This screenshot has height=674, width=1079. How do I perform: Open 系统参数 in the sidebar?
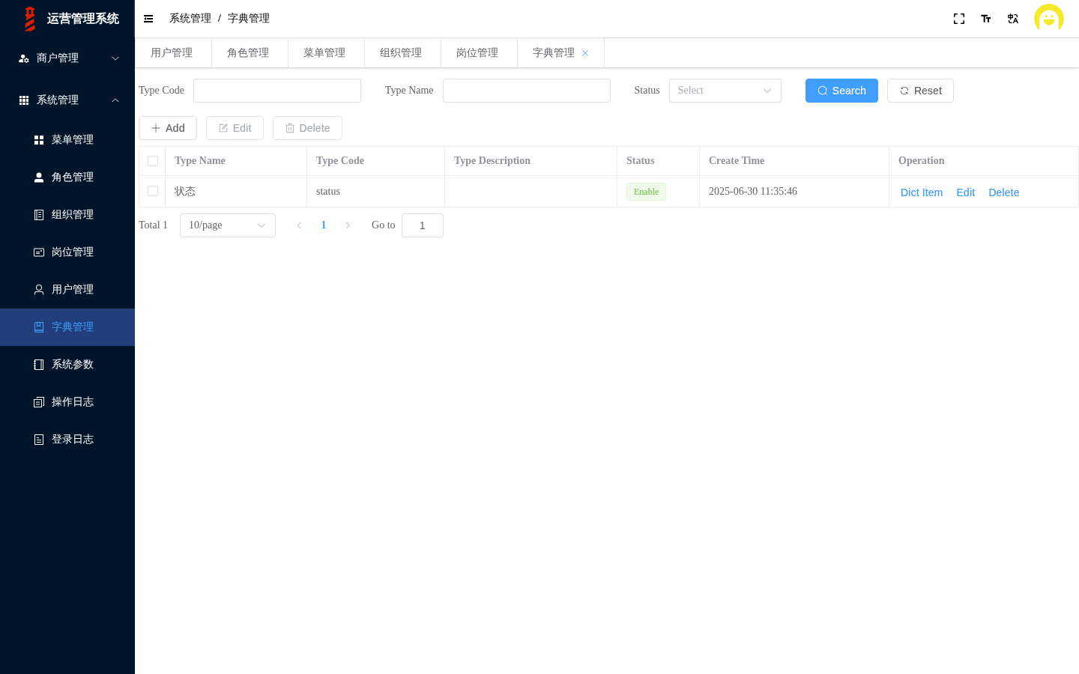point(67,365)
